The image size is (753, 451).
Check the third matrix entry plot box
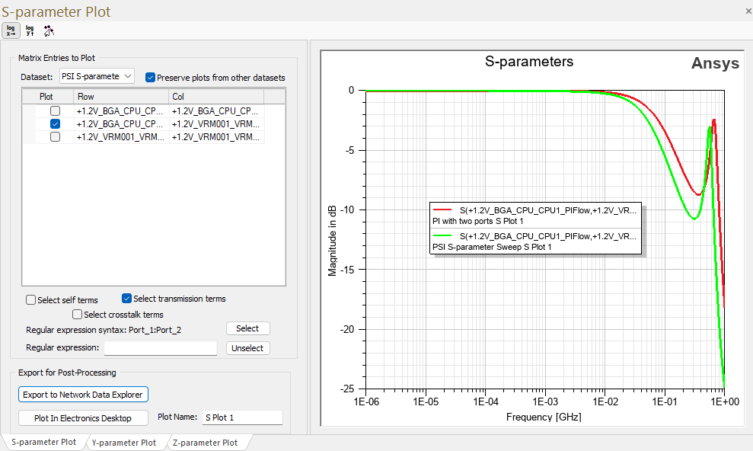pos(55,136)
